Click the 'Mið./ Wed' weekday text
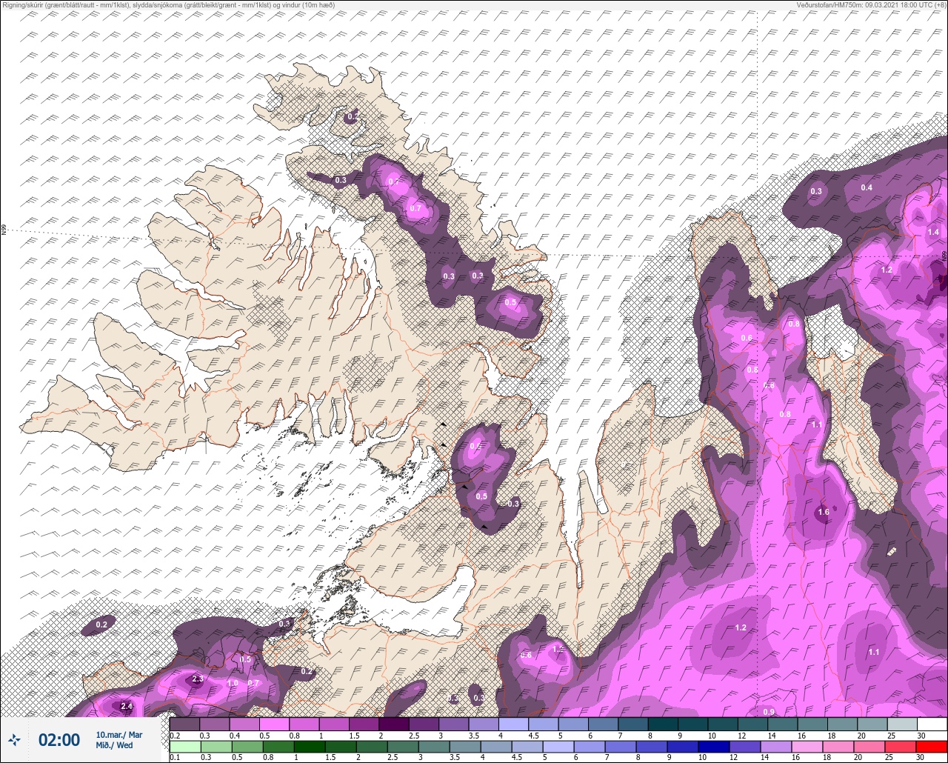The height and width of the screenshot is (763, 948). [x=114, y=745]
